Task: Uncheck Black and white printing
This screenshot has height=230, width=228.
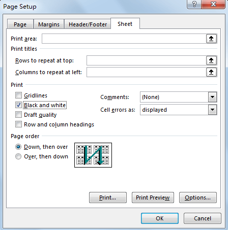Action: (18, 105)
